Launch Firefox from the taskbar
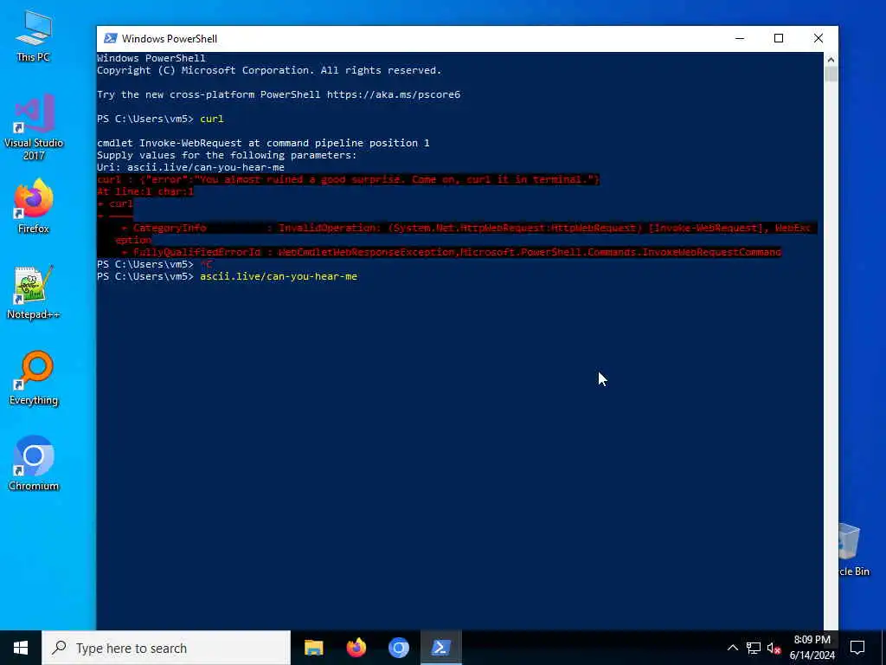The width and height of the screenshot is (886, 665). tap(356, 648)
